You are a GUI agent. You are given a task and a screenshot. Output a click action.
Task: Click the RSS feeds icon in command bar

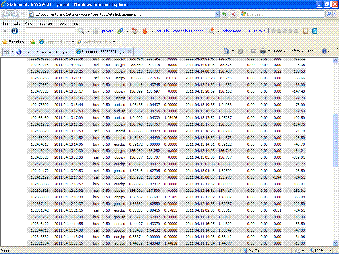pyautogui.click(x=240, y=51)
